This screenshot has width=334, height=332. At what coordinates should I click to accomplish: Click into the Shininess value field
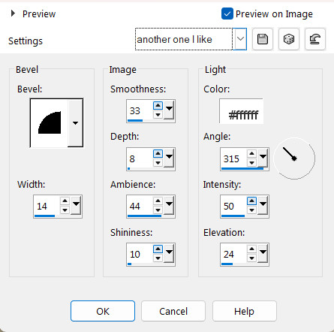click(140, 254)
